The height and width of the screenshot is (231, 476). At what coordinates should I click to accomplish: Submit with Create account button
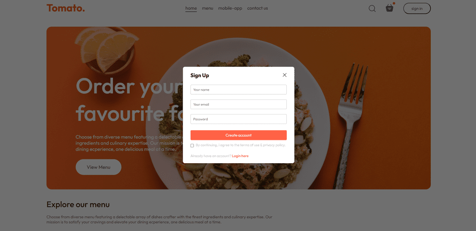(238, 135)
